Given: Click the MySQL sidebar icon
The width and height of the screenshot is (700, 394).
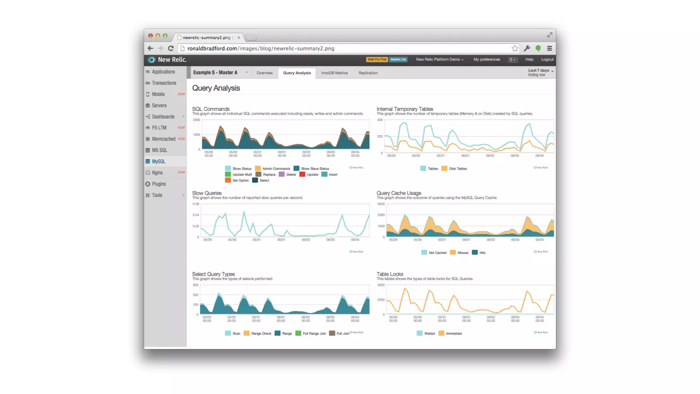Looking at the screenshot, I should 148,161.
